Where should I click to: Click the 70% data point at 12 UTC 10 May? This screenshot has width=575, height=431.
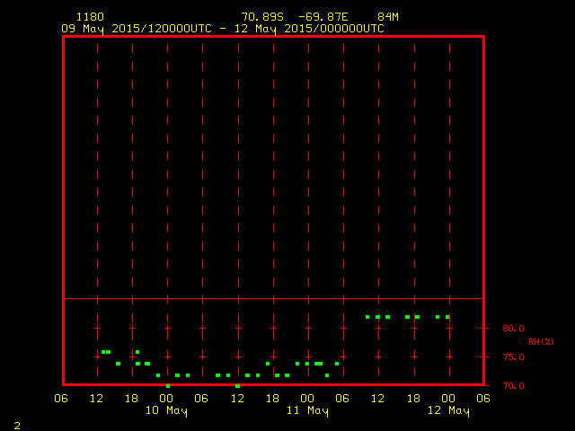pyautogui.click(x=237, y=386)
